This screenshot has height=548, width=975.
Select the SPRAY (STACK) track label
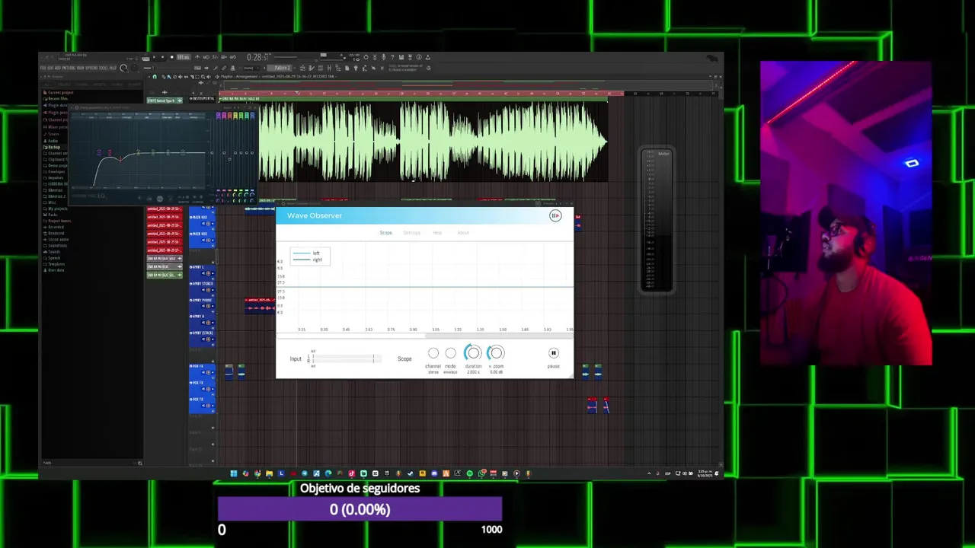(202, 333)
